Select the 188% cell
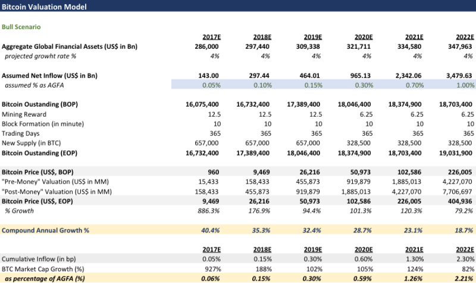The width and height of the screenshot is (476, 283). (264, 269)
